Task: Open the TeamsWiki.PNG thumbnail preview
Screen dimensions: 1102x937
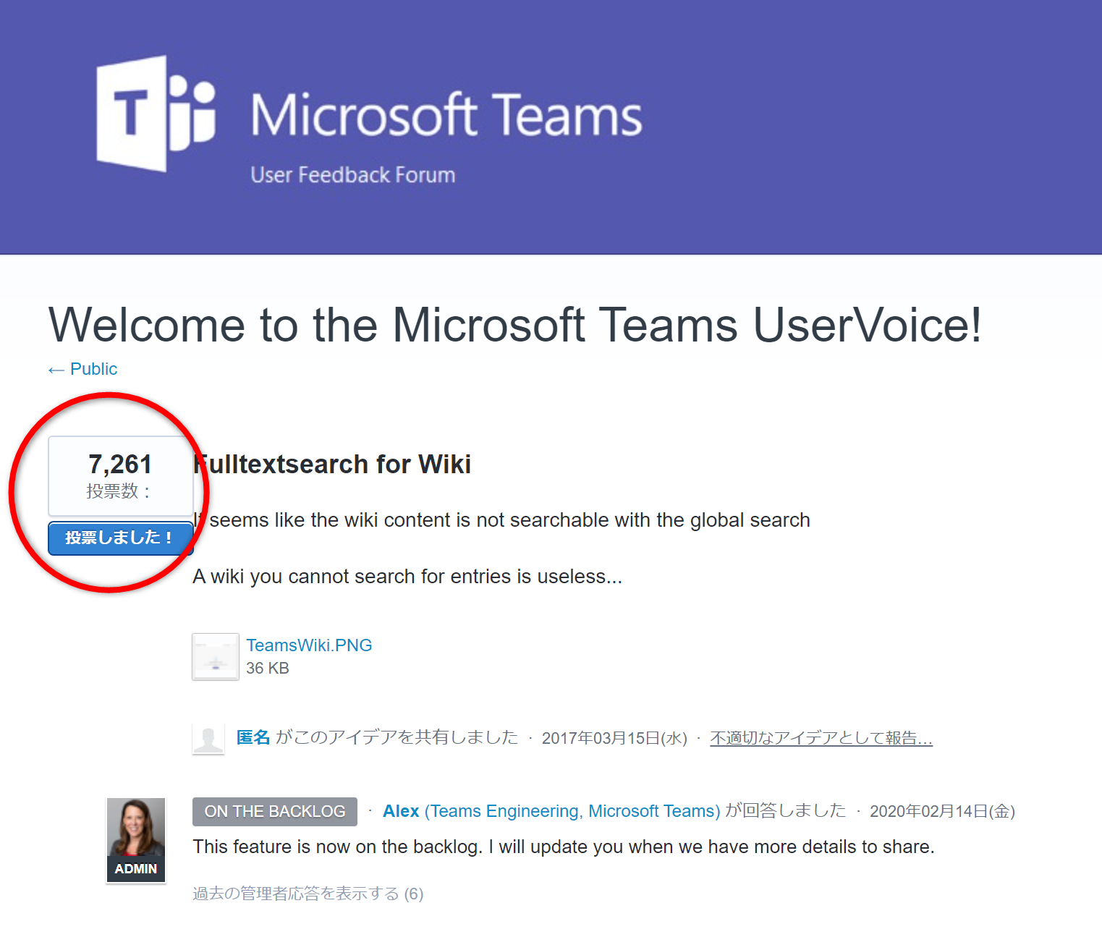Action: coord(216,657)
